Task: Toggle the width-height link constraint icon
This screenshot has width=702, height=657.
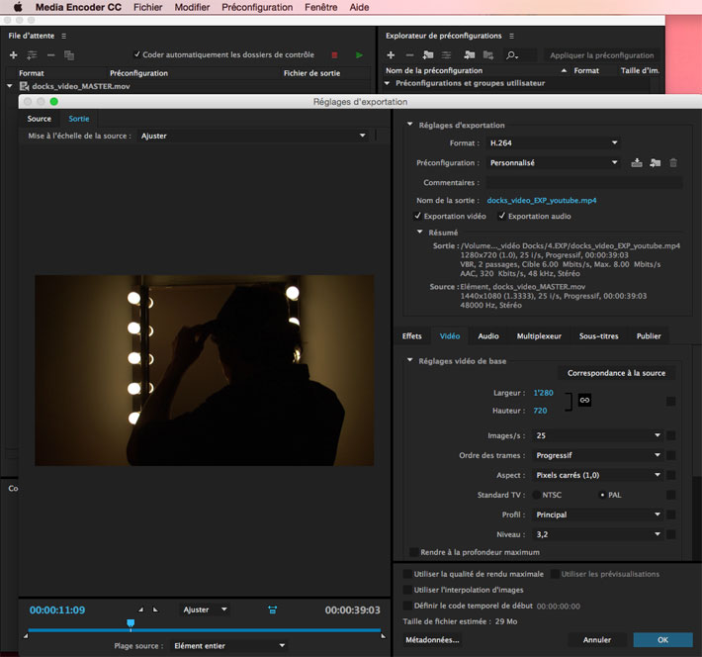Action: (x=584, y=400)
